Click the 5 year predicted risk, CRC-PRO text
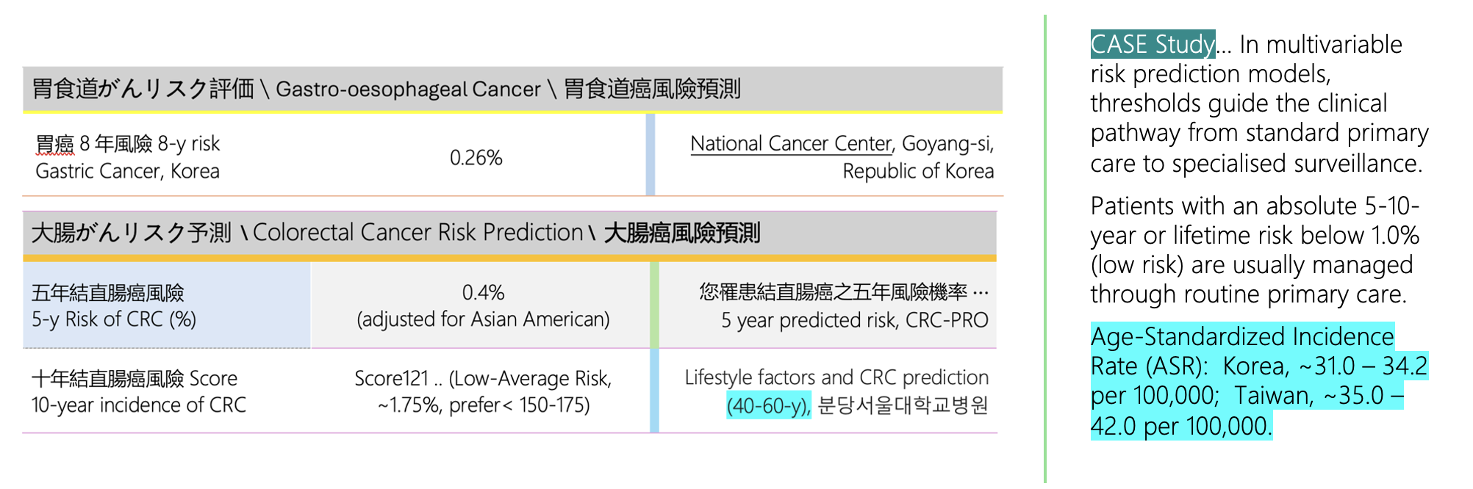 click(x=854, y=321)
